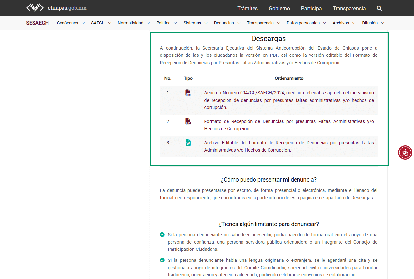Click row number 1 cell
414x279 pixels.
[168, 93]
